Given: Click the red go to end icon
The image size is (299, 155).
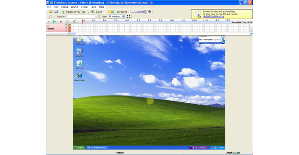Looking at the screenshot, I should pyautogui.click(x=61, y=22).
